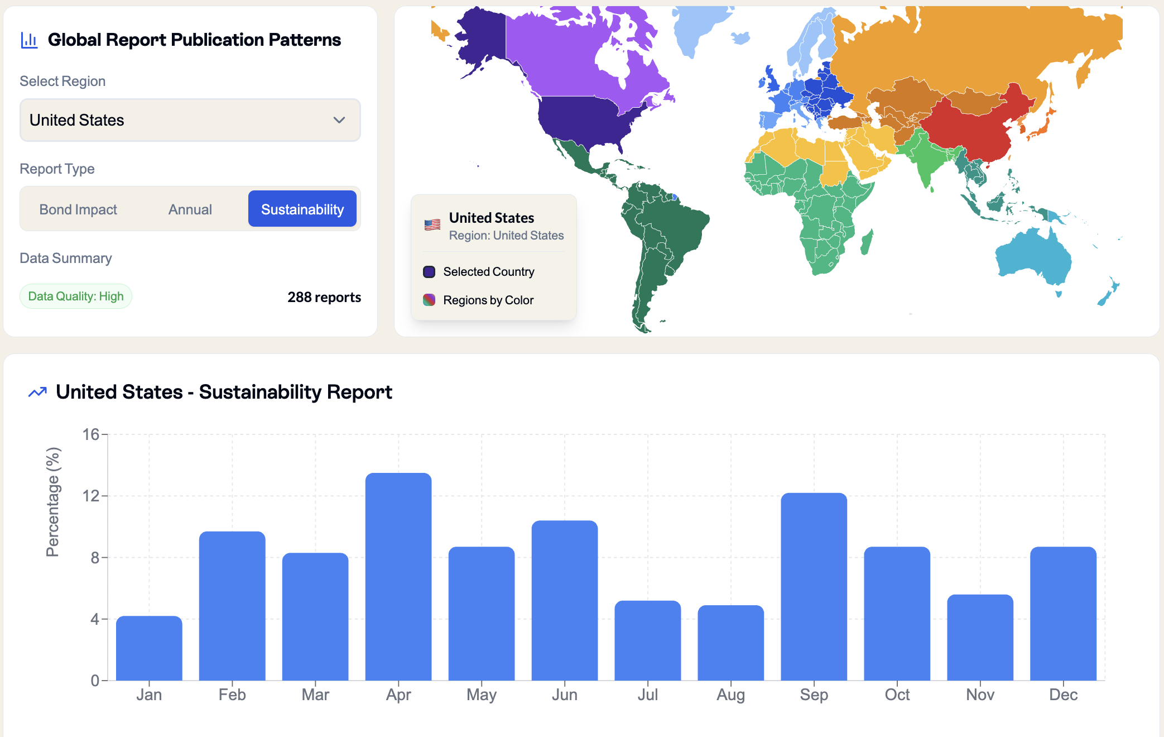Click the US flag icon in the tooltip
Viewport: 1164px width, 737px height.
point(432,225)
